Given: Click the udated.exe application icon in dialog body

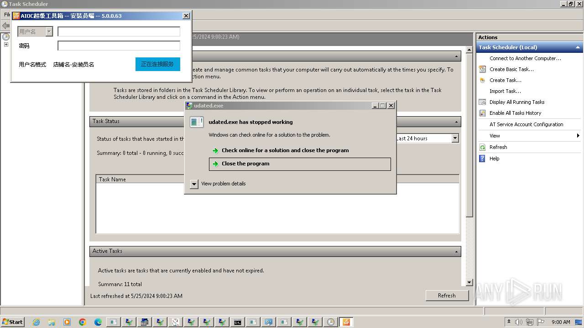Looking at the screenshot, I should click(197, 122).
